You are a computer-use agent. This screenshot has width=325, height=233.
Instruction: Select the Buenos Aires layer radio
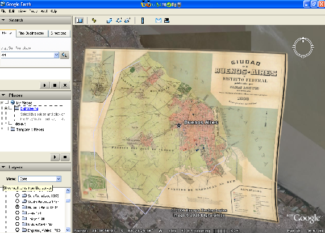pos(18,207)
